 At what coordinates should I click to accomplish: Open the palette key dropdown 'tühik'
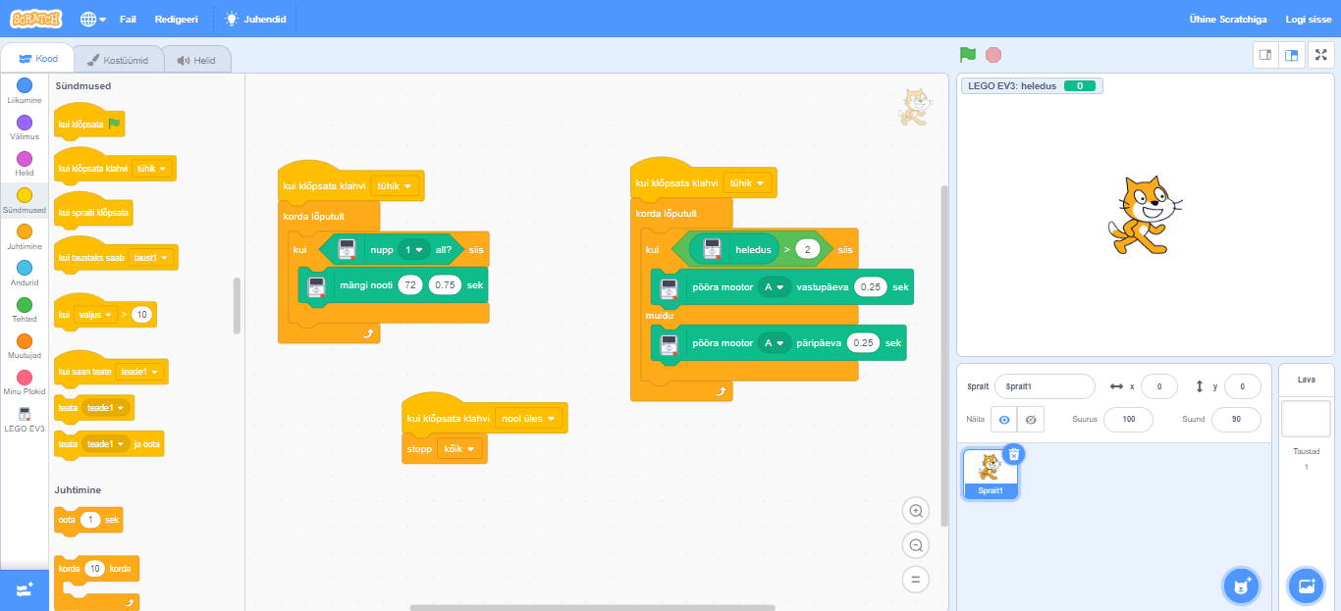tap(151, 169)
